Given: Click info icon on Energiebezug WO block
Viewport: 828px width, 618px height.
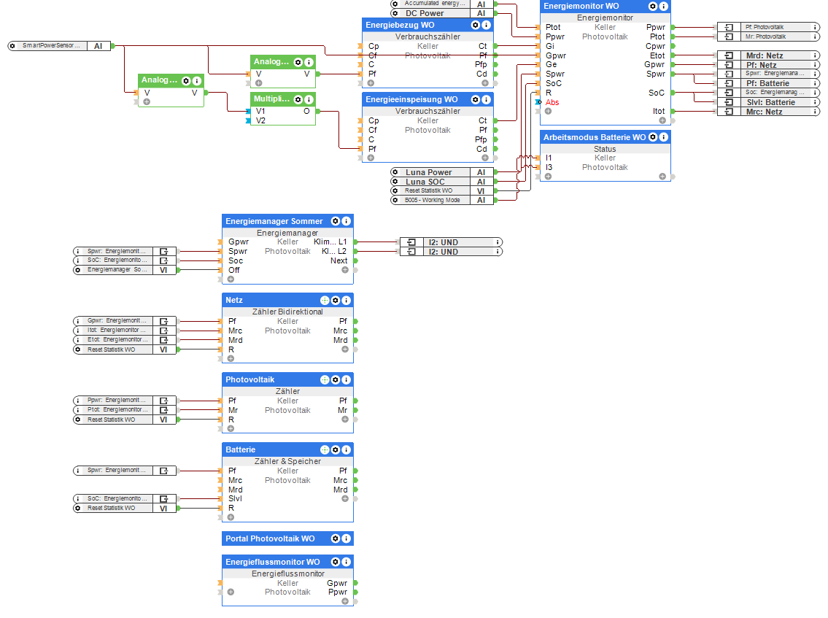Looking at the screenshot, I should point(487,25).
